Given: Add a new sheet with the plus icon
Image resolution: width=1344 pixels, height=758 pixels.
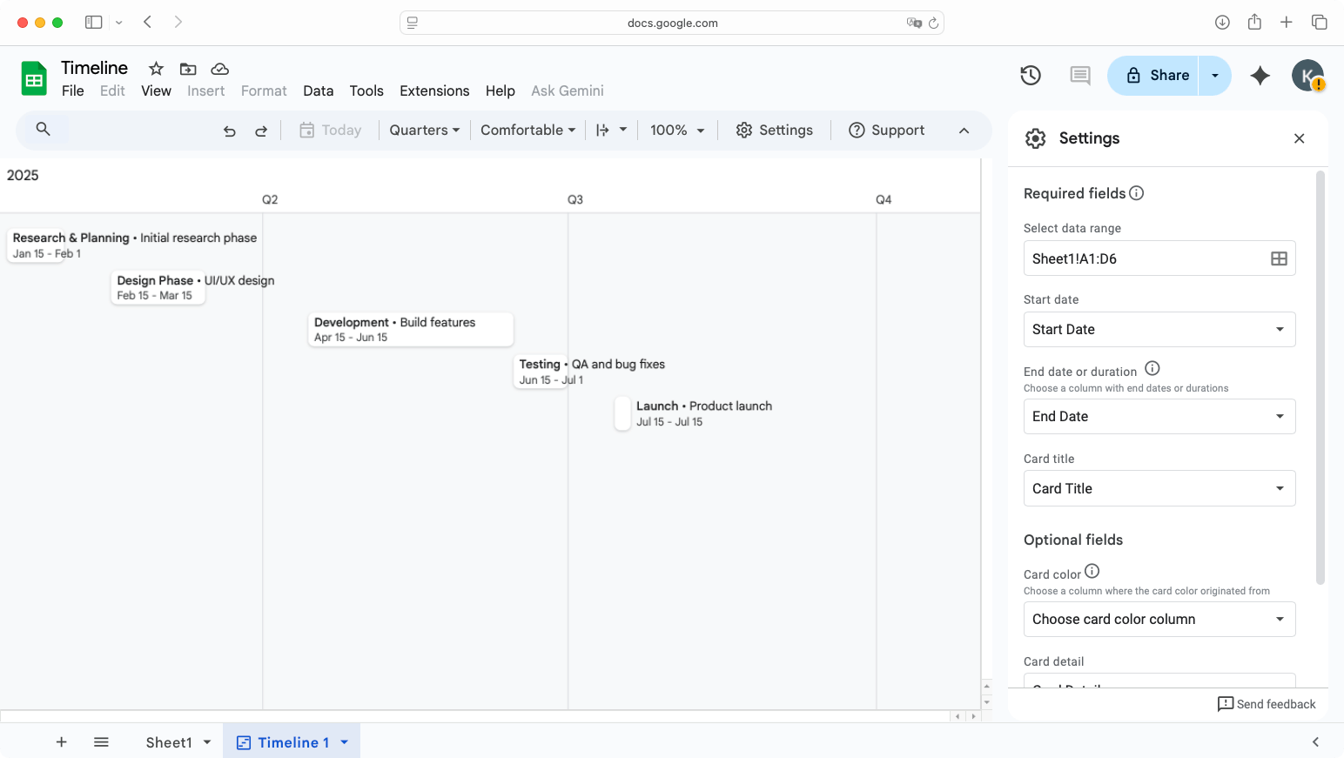Looking at the screenshot, I should pos(61,741).
